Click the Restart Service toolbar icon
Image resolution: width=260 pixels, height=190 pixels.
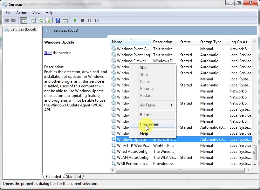coord(97,20)
